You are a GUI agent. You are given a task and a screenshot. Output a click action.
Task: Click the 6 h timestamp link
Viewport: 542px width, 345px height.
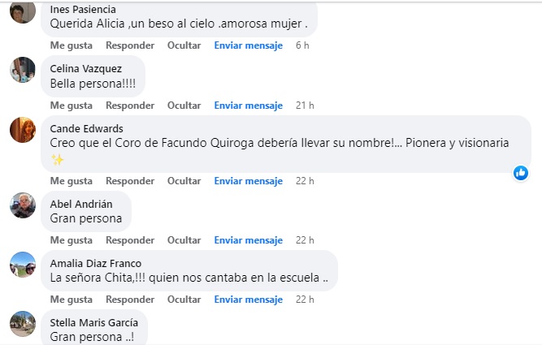[x=302, y=45]
